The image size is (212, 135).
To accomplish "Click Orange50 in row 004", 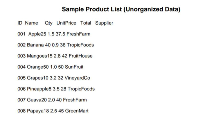I will click(x=37, y=67).
